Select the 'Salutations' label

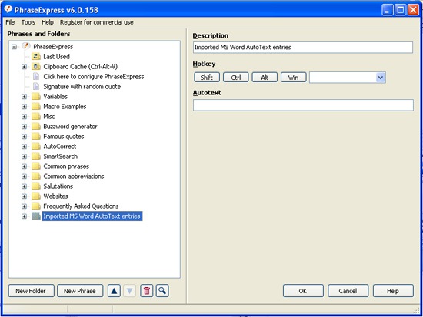pyautogui.click(x=58, y=186)
